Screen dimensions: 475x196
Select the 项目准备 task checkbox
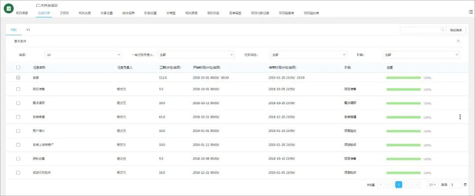pyautogui.click(x=18, y=89)
